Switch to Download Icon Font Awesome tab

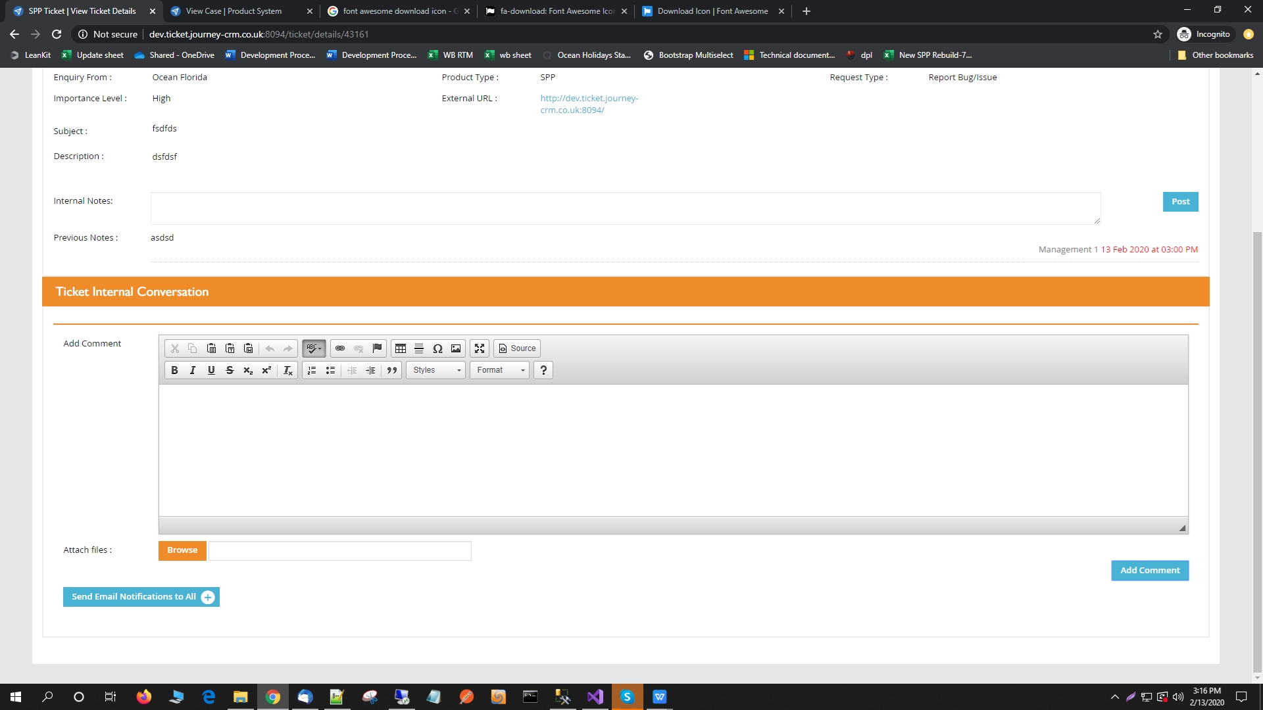(x=712, y=11)
